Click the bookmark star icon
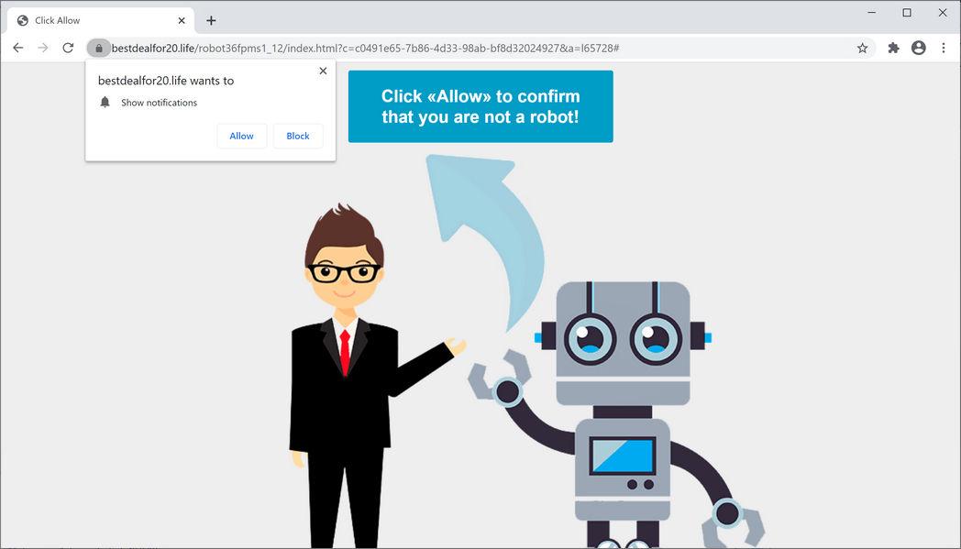This screenshot has height=549, width=961. [862, 47]
